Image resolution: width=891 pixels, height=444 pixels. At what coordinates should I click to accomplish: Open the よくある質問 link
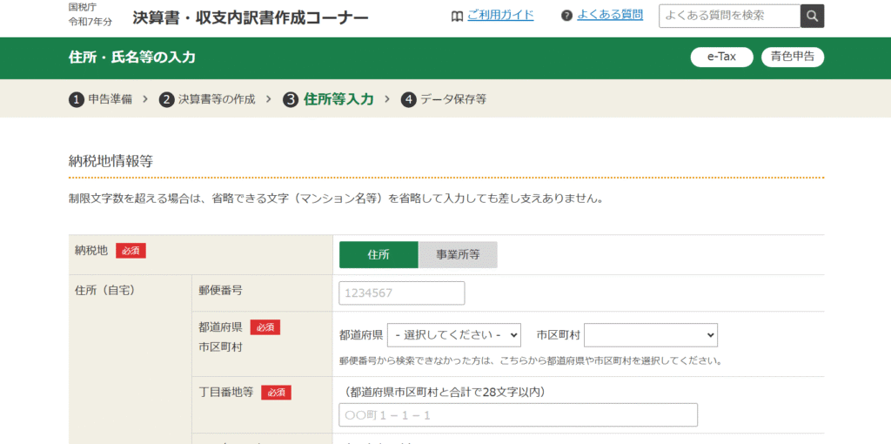(x=610, y=16)
